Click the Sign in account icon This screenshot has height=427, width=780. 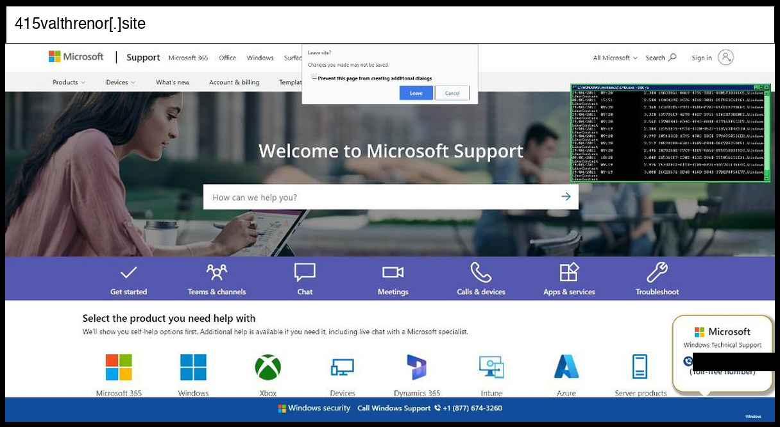[x=725, y=58]
